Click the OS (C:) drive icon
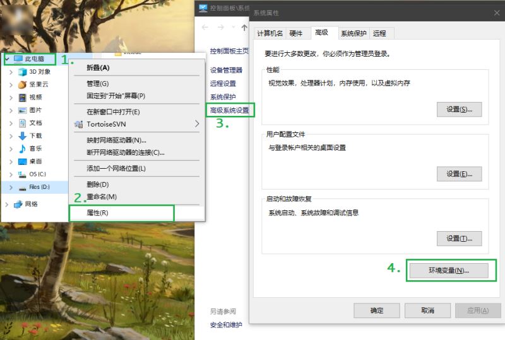 [x=23, y=174]
